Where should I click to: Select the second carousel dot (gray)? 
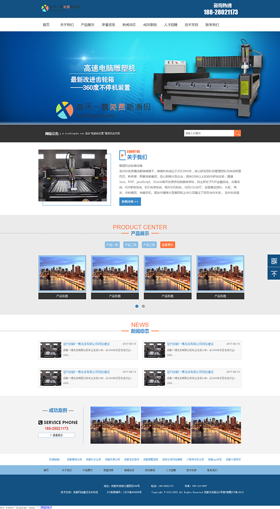point(143,306)
